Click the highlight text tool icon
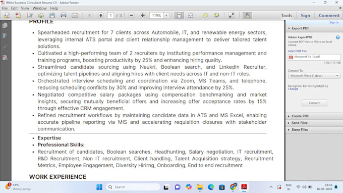 point(216,15)
